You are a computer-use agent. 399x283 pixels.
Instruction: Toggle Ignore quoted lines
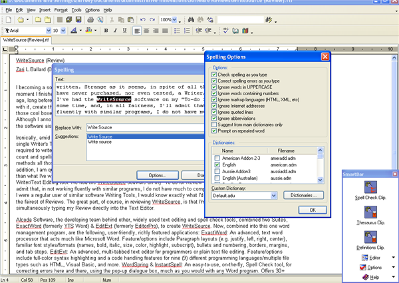tap(214, 112)
